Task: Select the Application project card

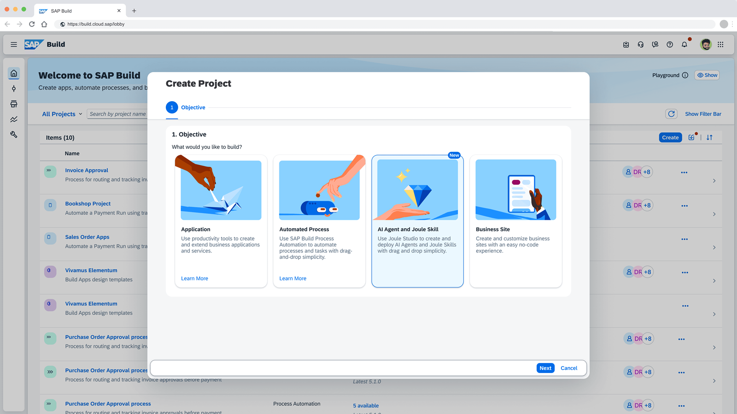Action: click(x=221, y=221)
